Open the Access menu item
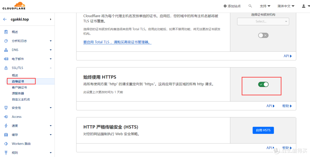The width and height of the screenshot is (310, 157). pyautogui.click(x=17, y=117)
